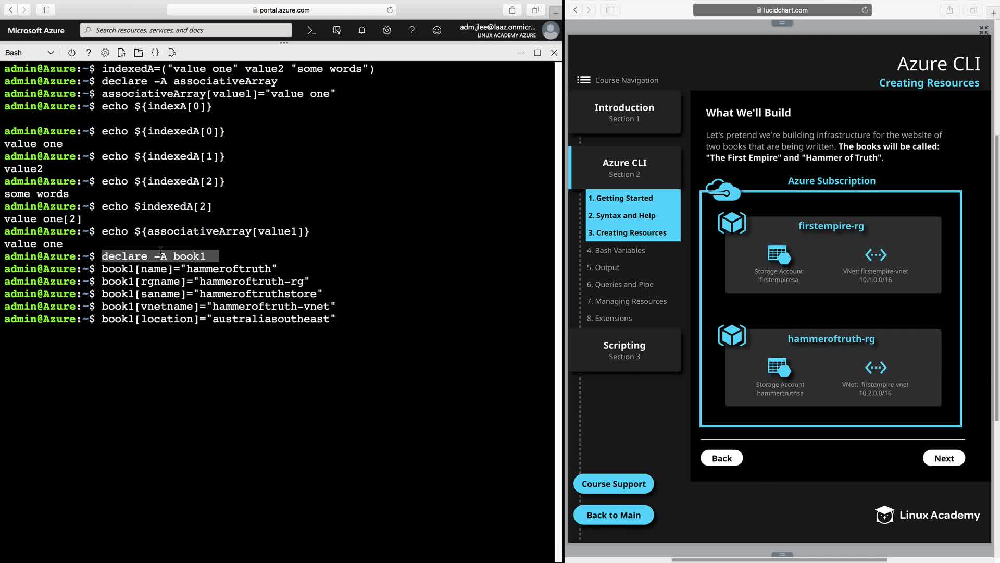Image resolution: width=1000 pixels, height=563 pixels.
Task: Click the Lucidchart horizontal scrollbar
Action: point(779,560)
